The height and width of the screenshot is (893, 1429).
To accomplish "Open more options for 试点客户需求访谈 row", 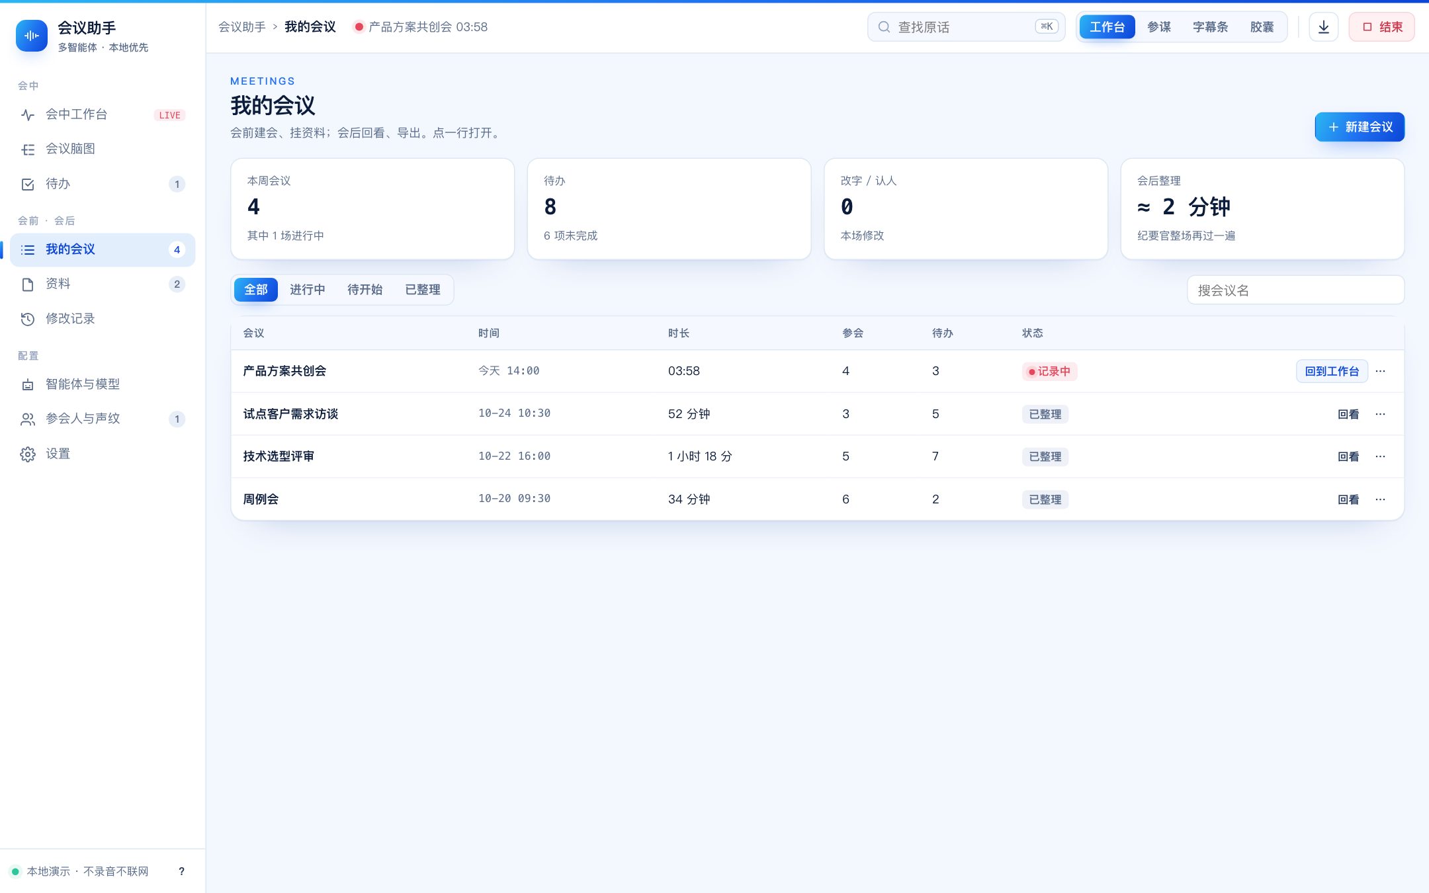I will click(x=1380, y=414).
